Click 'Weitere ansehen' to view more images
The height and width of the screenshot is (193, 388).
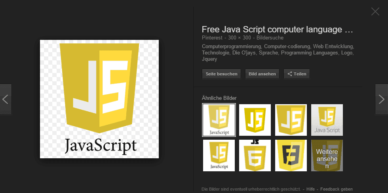(327, 156)
